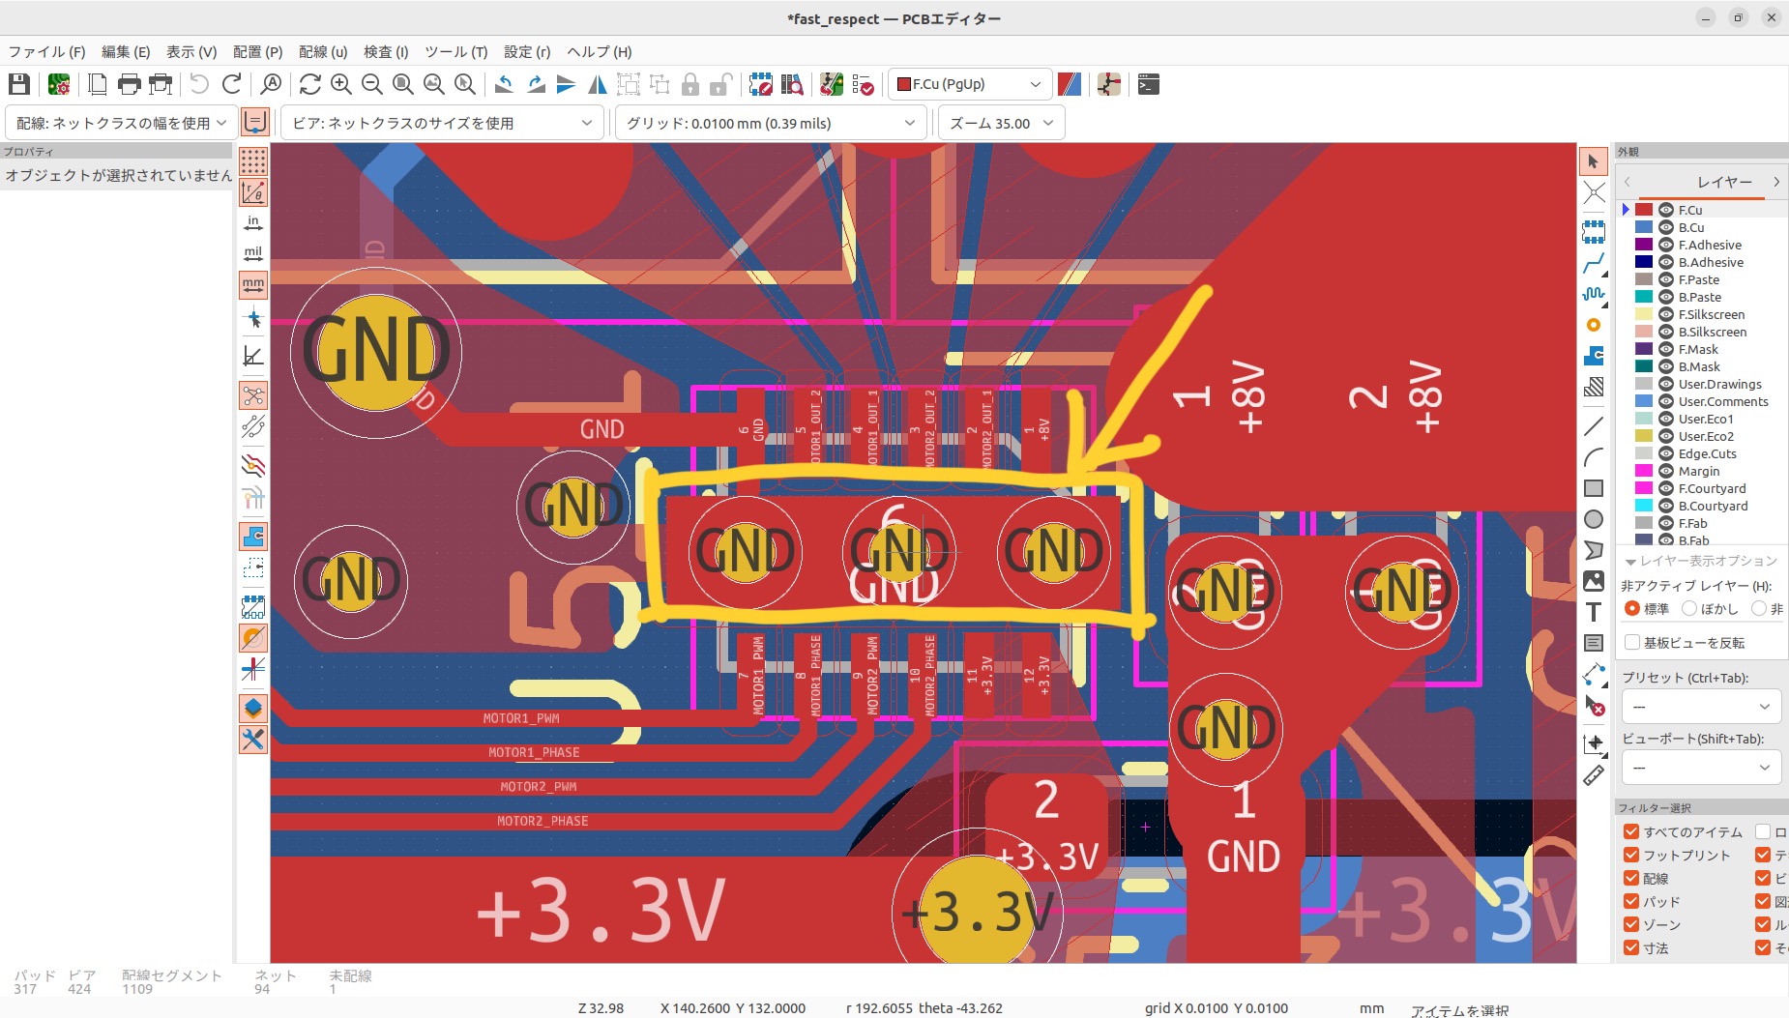Open the Footprint Editor icon
The image size is (1789, 1018).
tap(761, 85)
